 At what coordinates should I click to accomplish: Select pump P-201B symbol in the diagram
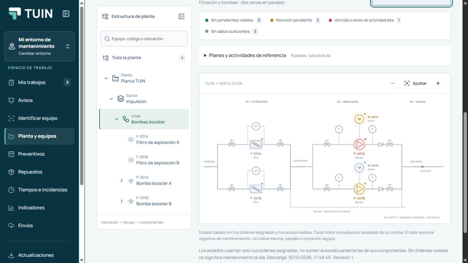coord(359,189)
